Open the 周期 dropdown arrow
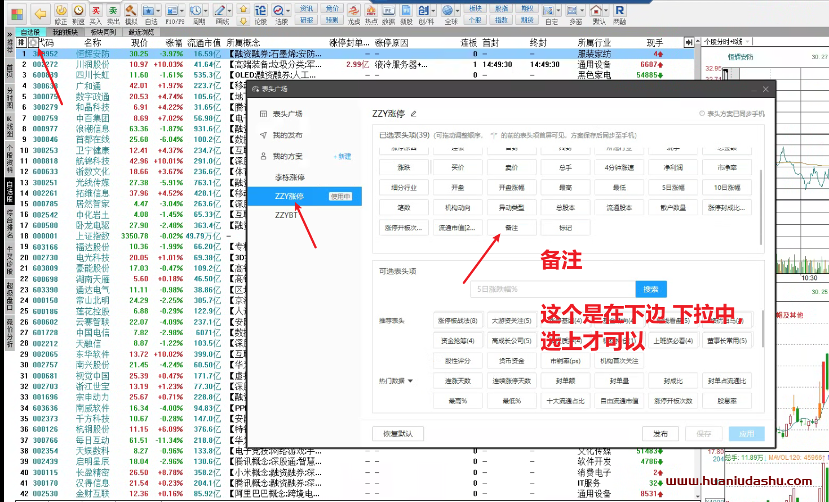The width and height of the screenshot is (829, 502). click(205, 10)
